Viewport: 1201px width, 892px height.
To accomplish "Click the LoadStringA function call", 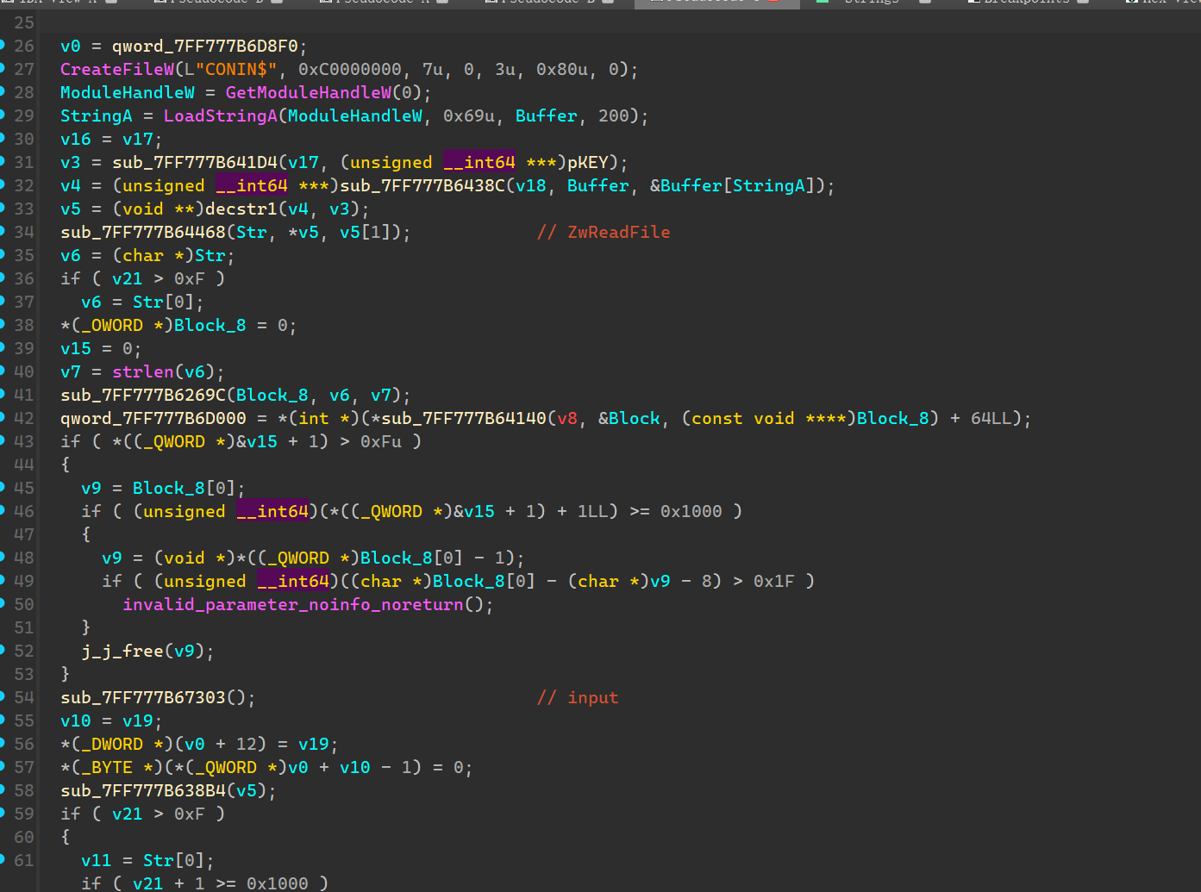I will [x=220, y=116].
